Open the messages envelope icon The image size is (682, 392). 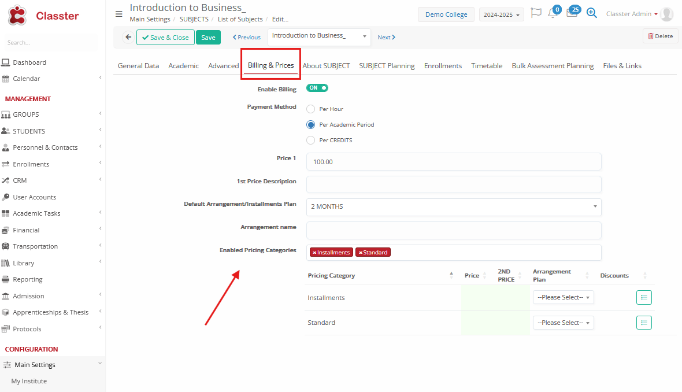click(572, 14)
